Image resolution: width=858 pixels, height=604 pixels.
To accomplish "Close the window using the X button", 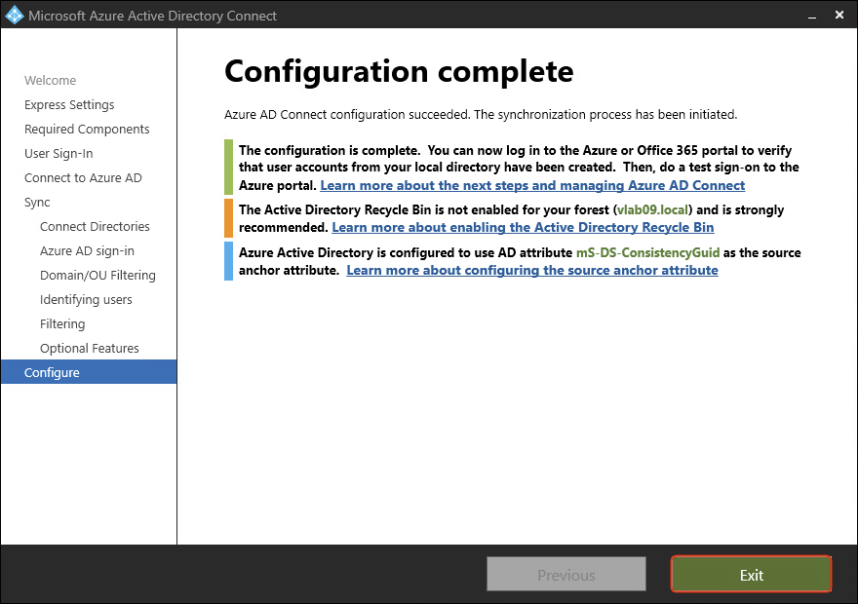I will tap(840, 16).
